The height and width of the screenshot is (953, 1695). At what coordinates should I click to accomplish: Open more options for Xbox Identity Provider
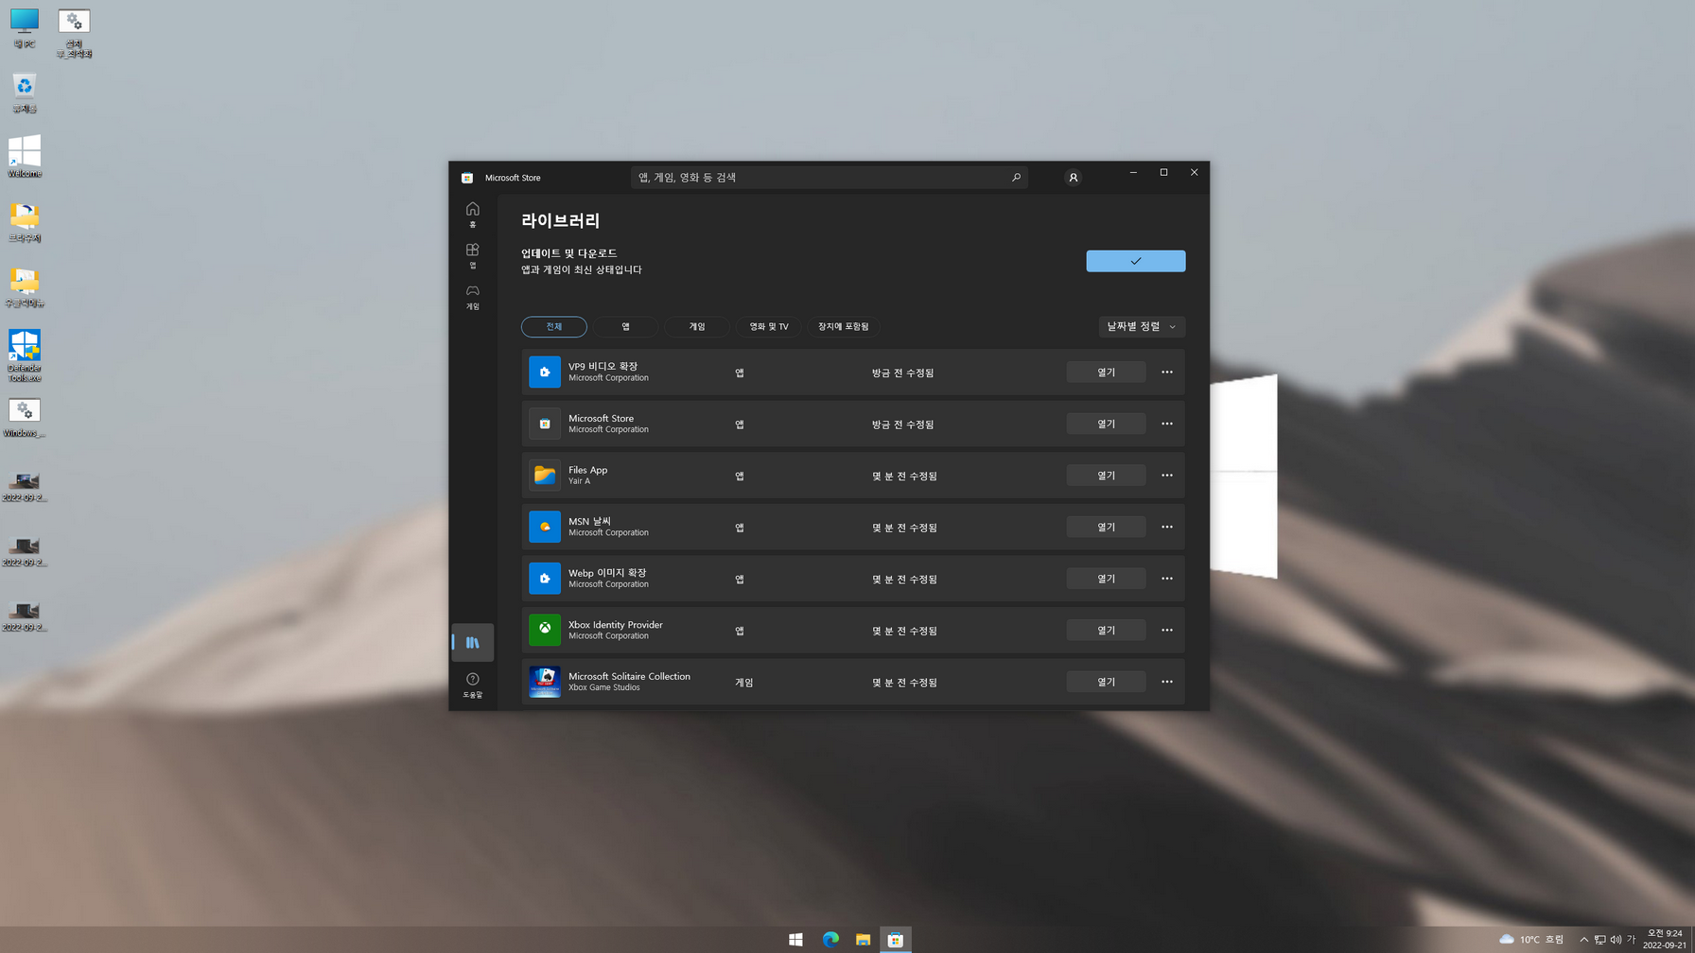pos(1166,630)
